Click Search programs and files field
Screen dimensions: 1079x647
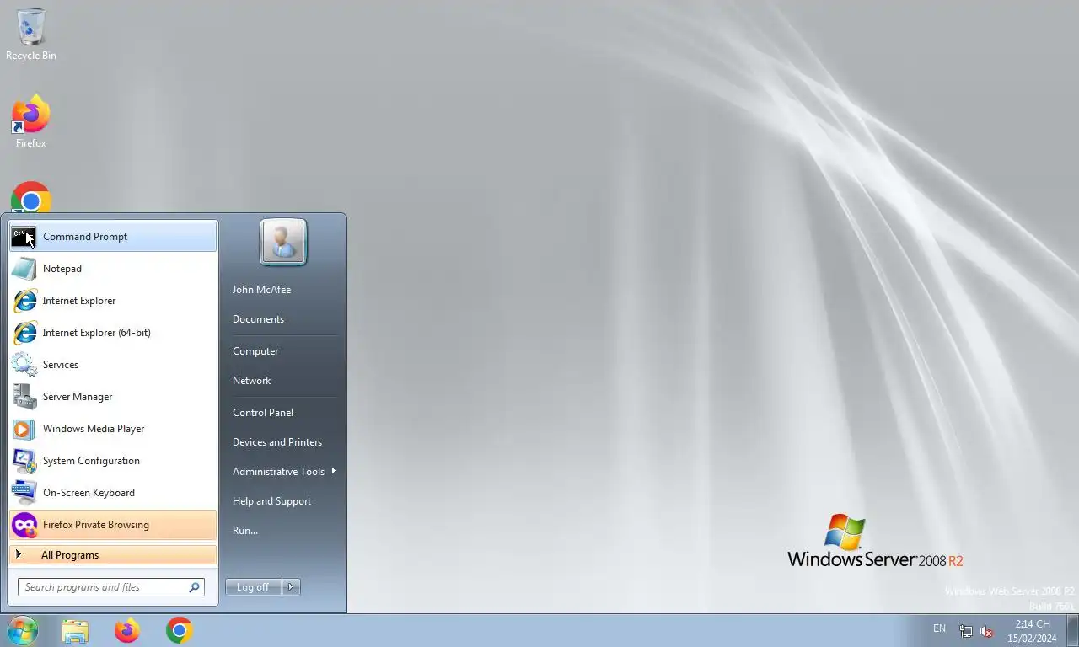(111, 587)
